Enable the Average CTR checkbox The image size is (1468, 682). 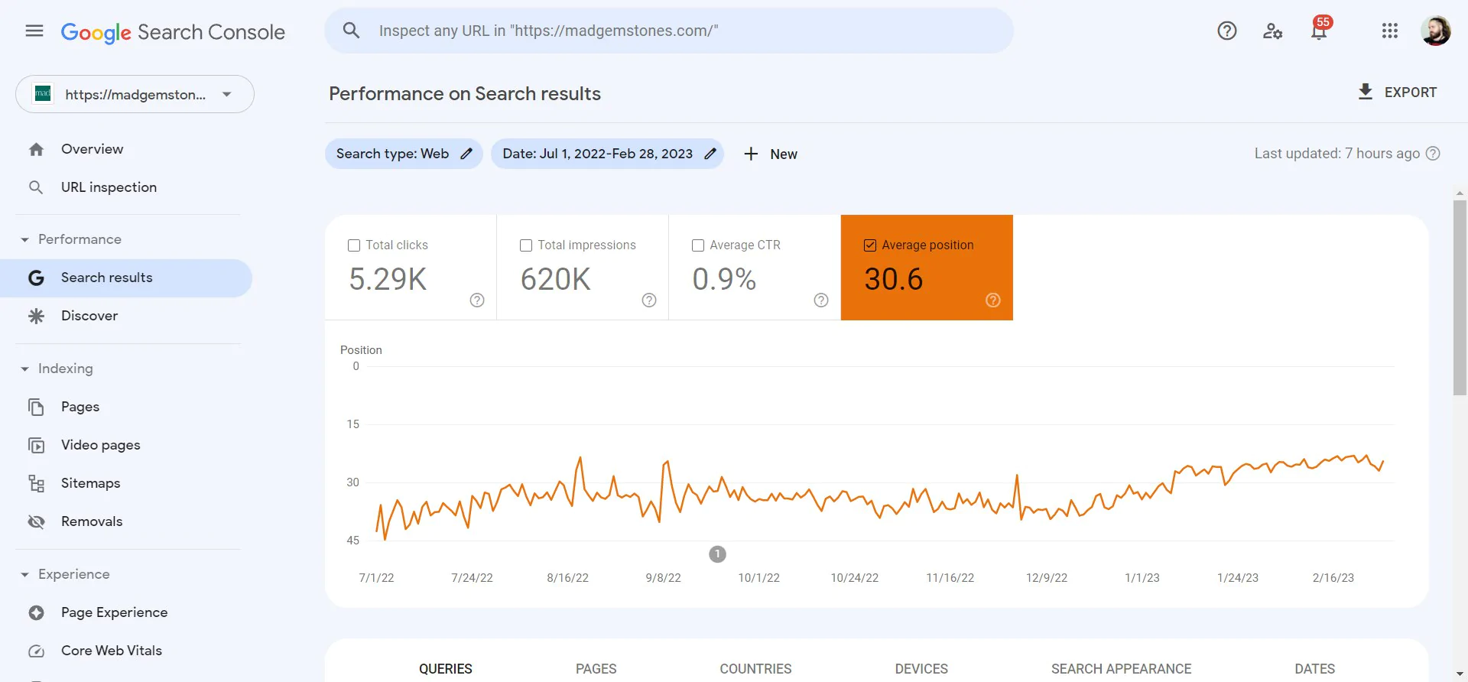698,245
